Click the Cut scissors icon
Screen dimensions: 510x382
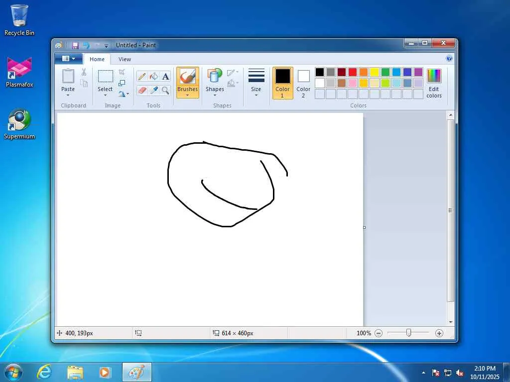(84, 72)
